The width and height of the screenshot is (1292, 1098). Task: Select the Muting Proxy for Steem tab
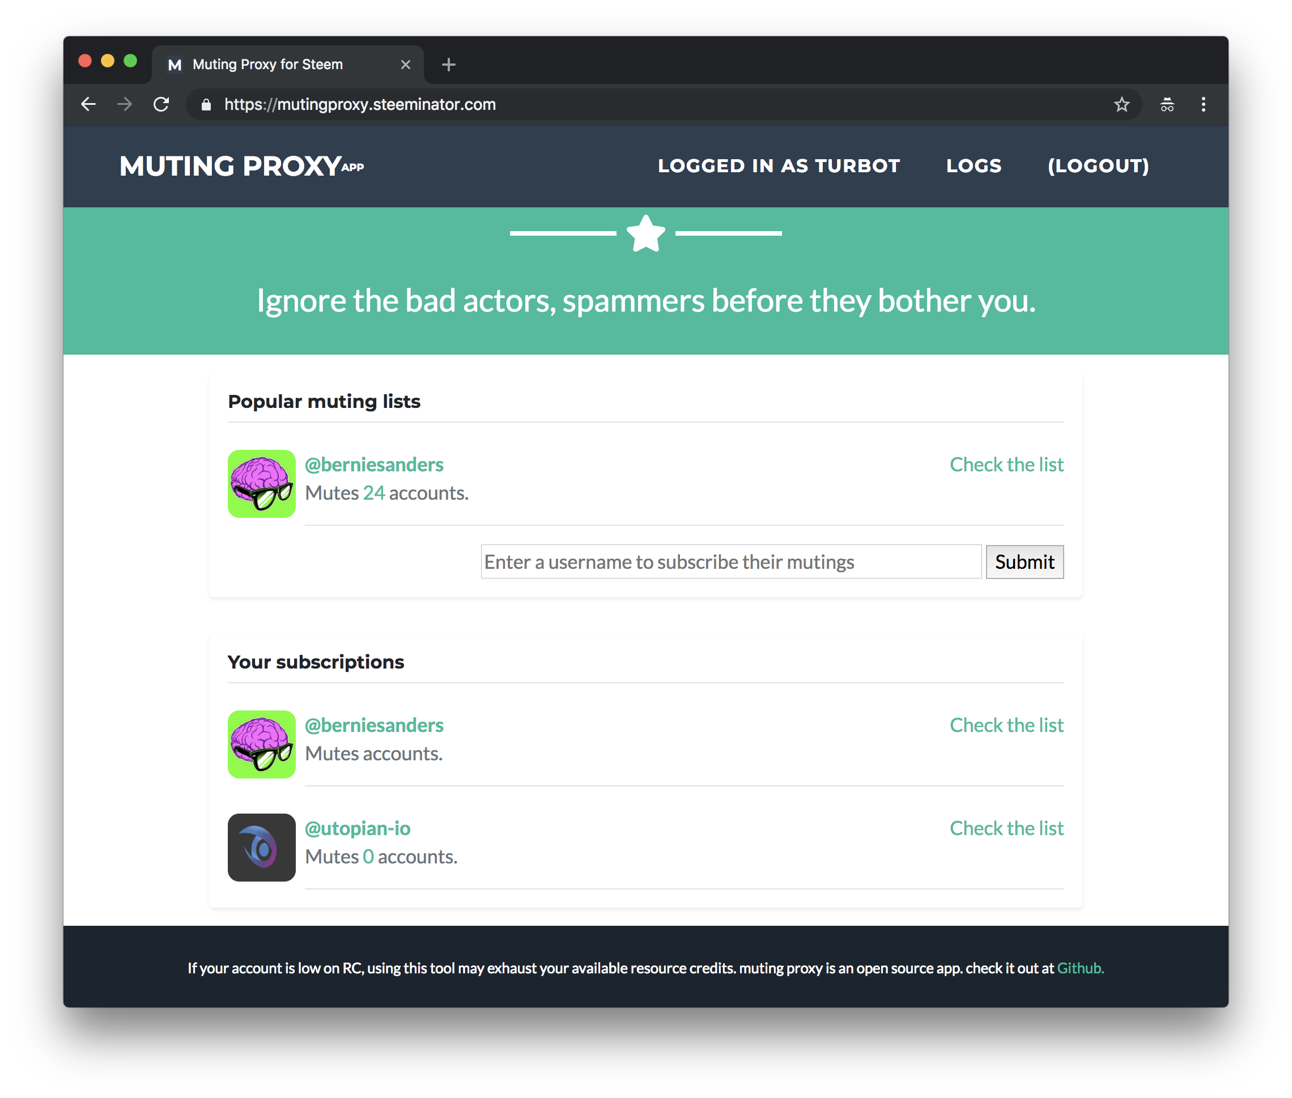(x=267, y=65)
